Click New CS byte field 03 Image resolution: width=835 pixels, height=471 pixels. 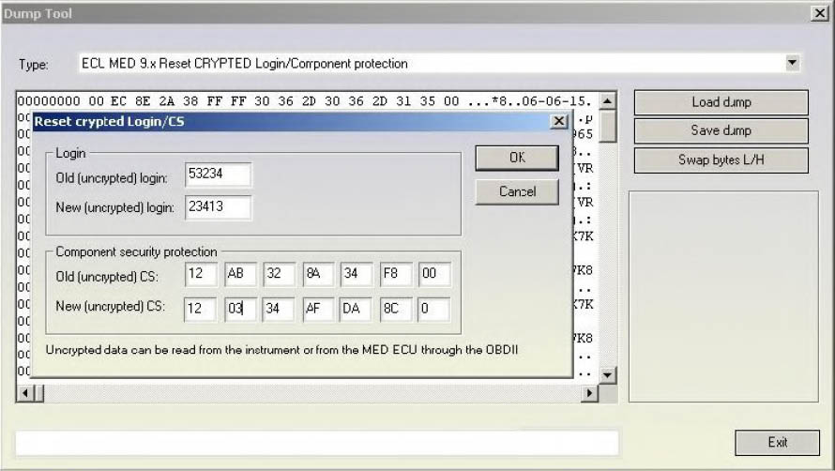coord(239,309)
